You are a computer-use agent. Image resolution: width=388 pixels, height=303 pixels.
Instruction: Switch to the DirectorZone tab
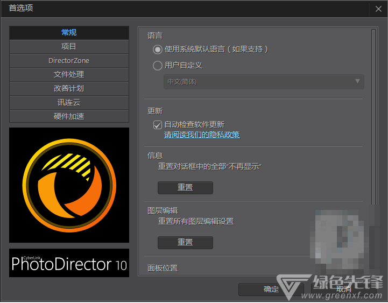[69, 61]
